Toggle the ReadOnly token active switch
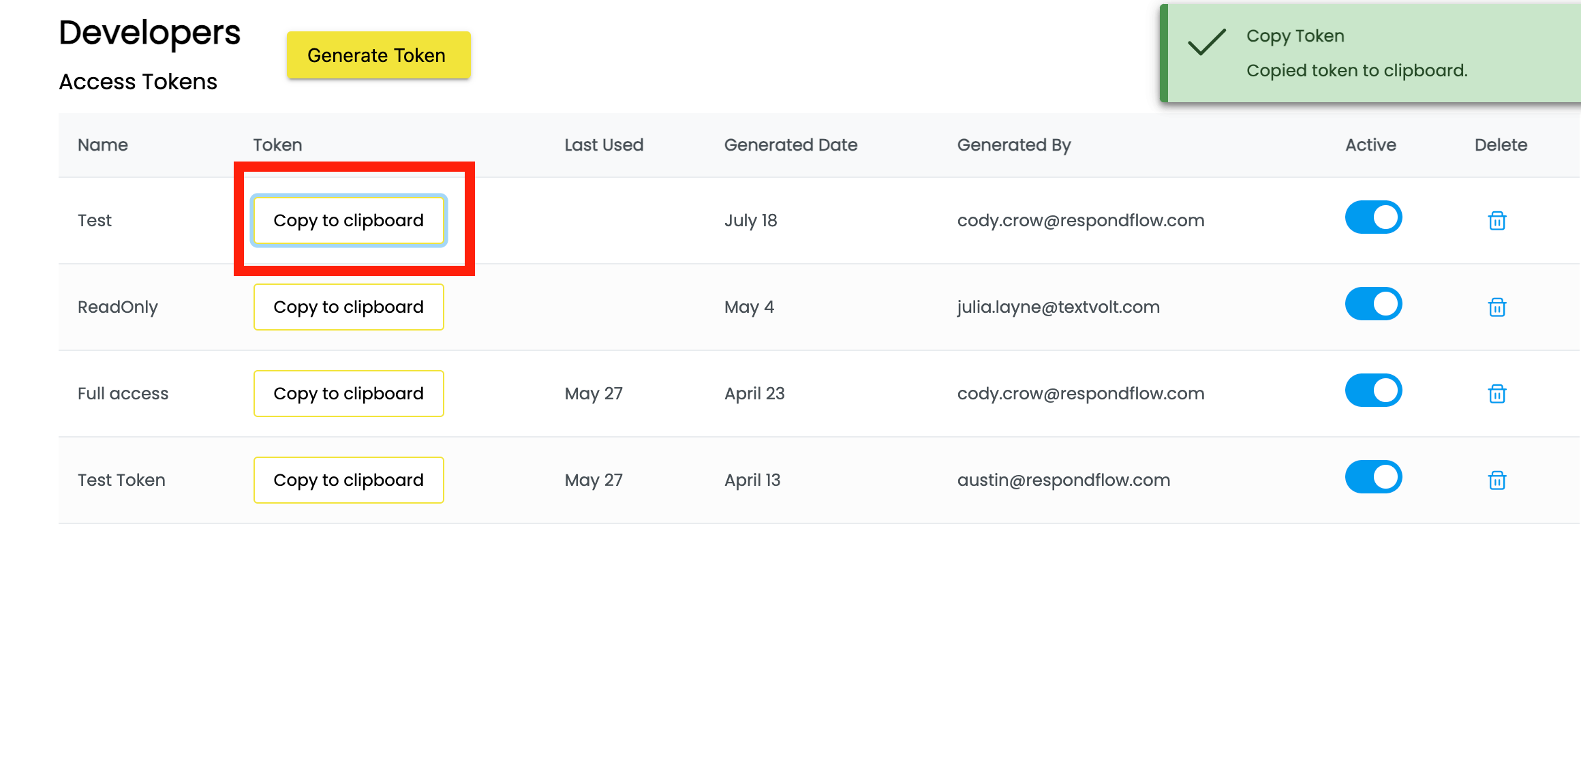 pyautogui.click(x=1373, y=304)
